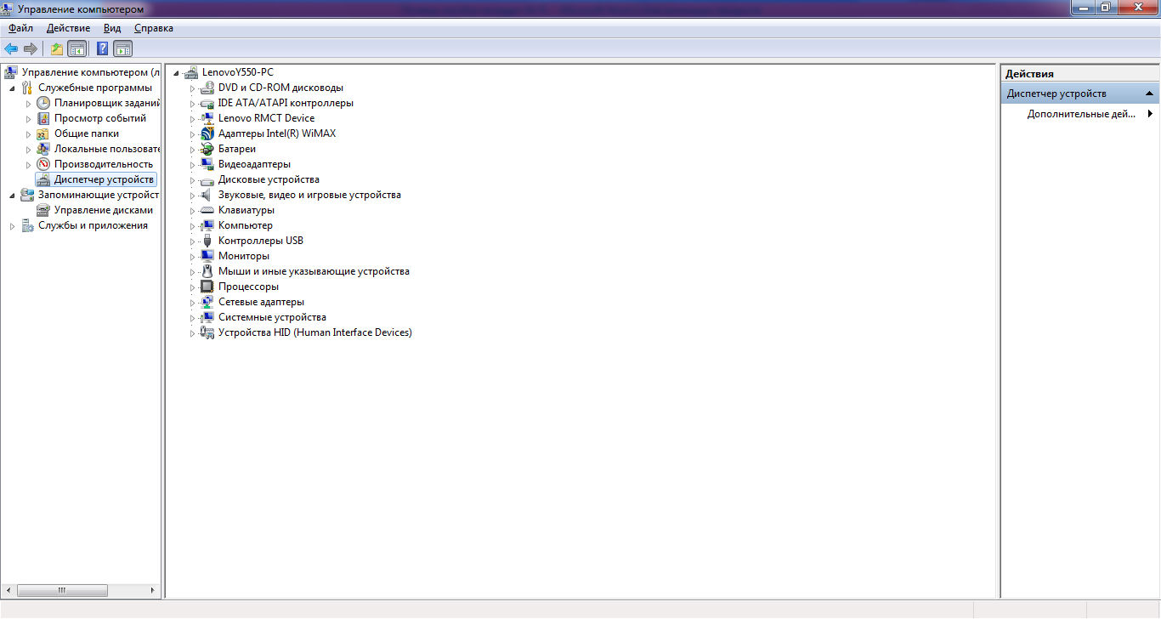1161x619 pixels.
Task: Expand the Локальные пользователи tree node
Action: (x=29, y=150)
